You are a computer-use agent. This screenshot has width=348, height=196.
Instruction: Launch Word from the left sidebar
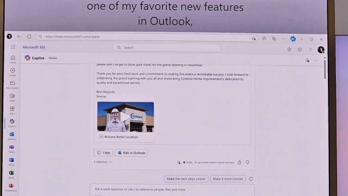click(x=11, y=162)
